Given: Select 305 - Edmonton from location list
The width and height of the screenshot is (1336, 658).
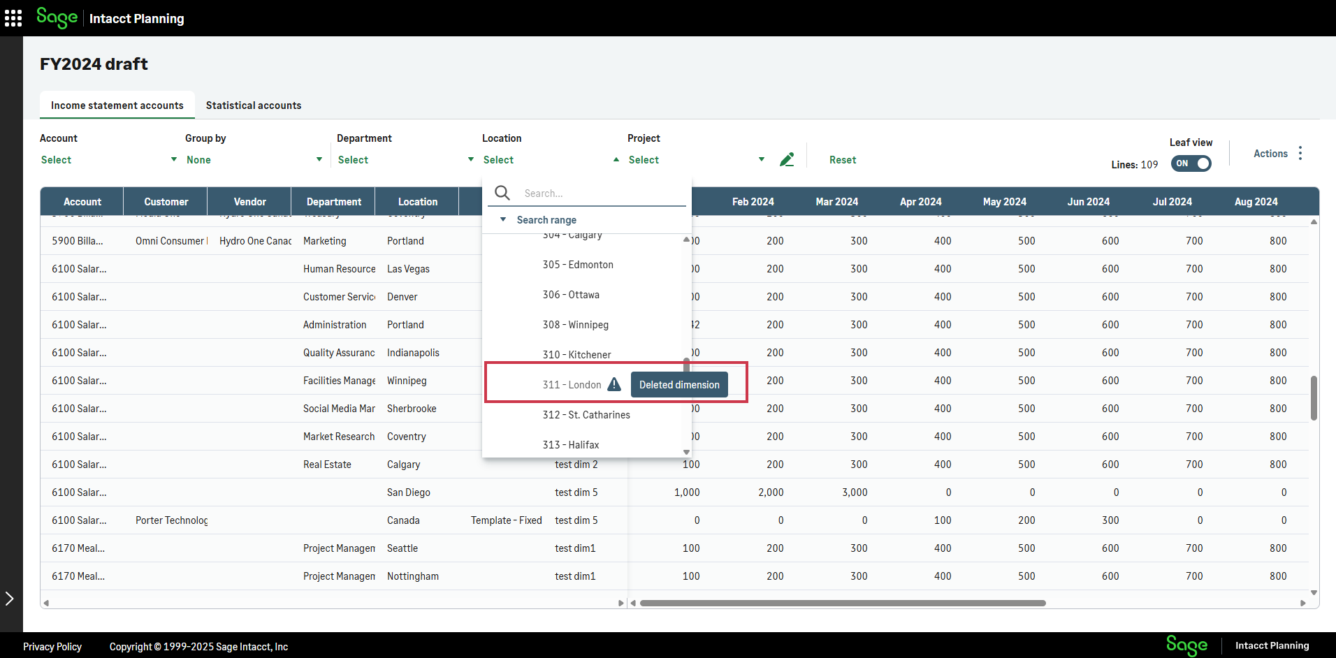Looking at the screenshot, I should 578,265.
